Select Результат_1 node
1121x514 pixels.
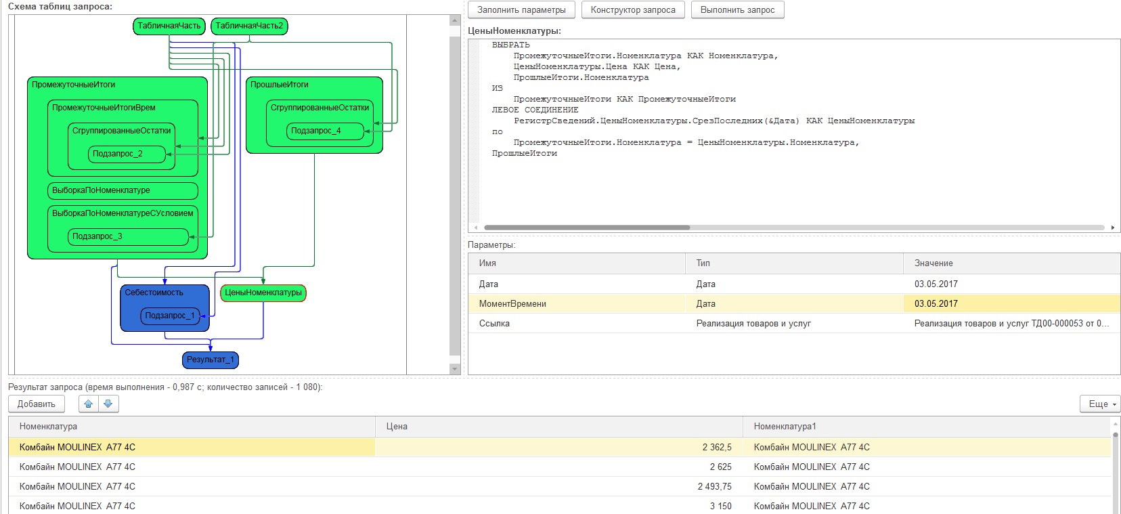pos(211,360)
